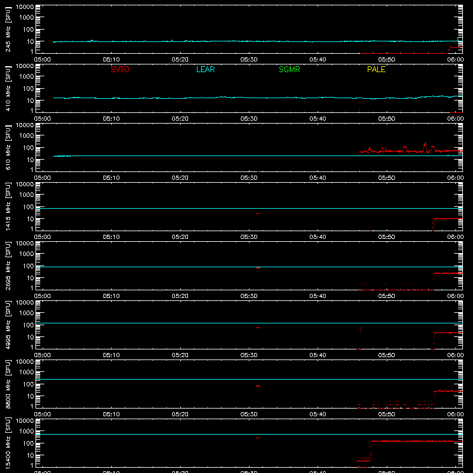
Task: Click 05:40 tick beneath the 2695 MHz plot
Action: 318,296
